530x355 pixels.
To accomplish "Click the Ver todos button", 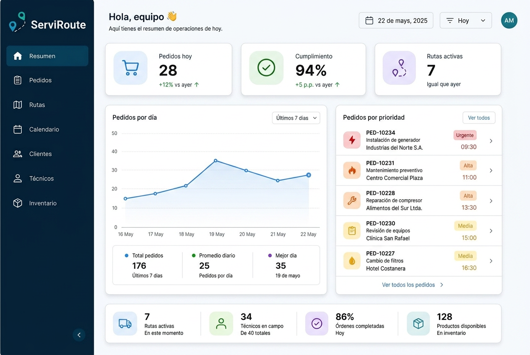I will (x=479, y=118).
